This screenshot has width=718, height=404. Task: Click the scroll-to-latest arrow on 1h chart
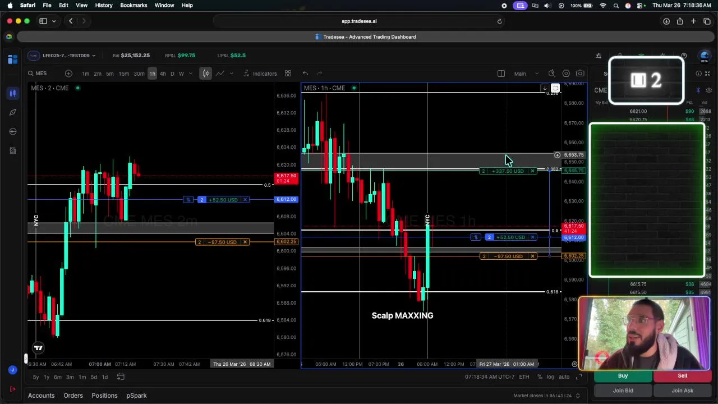[545, 88]
